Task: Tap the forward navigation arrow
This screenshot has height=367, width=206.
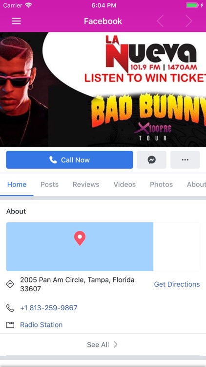Action: [189, 21]
